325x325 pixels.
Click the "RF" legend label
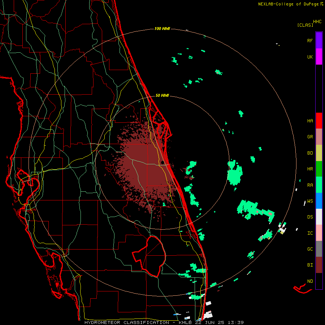310,40
